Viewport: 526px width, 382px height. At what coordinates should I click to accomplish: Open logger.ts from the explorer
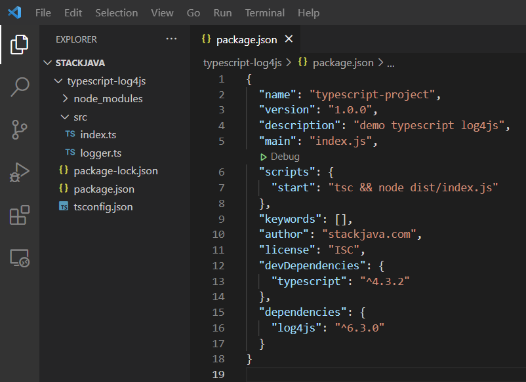coord(100,153)
